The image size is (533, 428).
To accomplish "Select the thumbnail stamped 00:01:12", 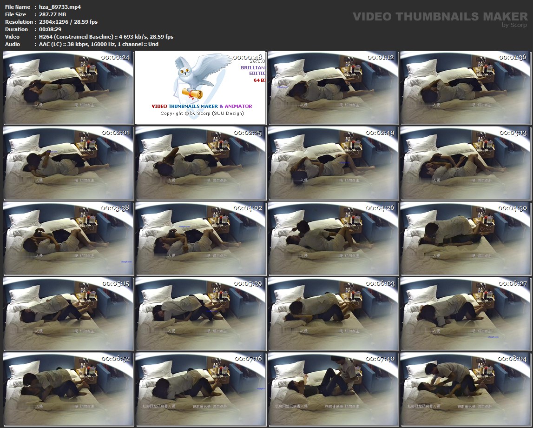I will pyautogui.click(x=333, y=88).
